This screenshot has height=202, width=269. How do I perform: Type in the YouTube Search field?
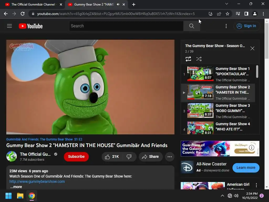126,26
